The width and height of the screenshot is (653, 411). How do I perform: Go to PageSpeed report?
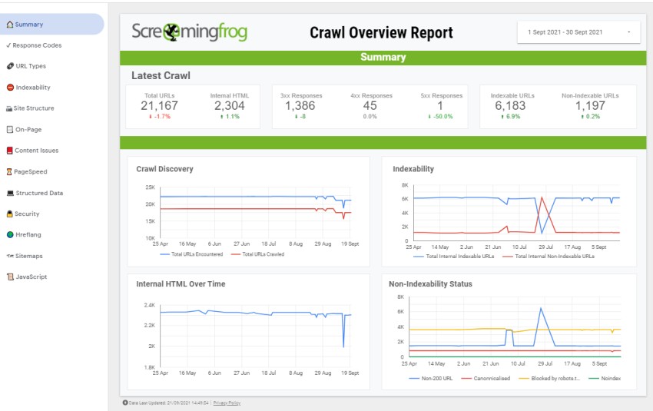coord(31,171)
